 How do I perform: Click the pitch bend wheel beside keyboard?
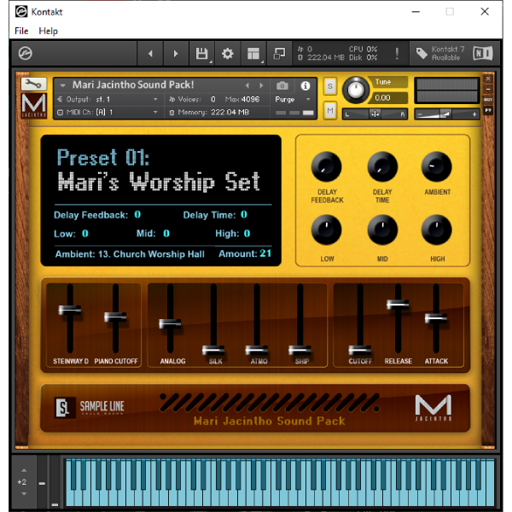[x=42, y=483]
